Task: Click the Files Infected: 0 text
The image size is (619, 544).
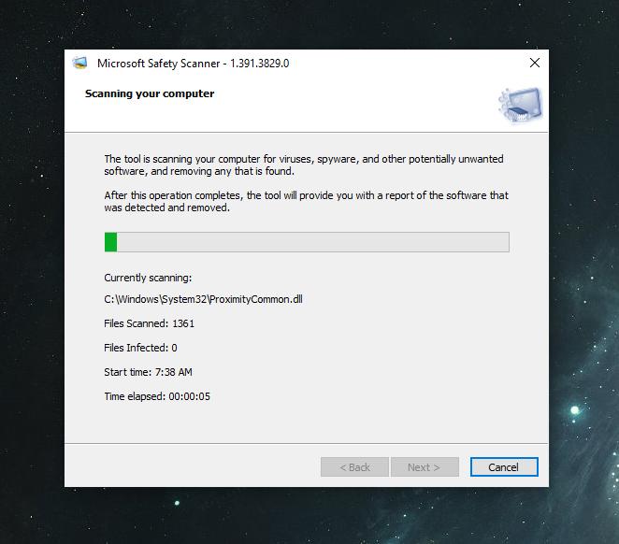Action: [140, 348]
